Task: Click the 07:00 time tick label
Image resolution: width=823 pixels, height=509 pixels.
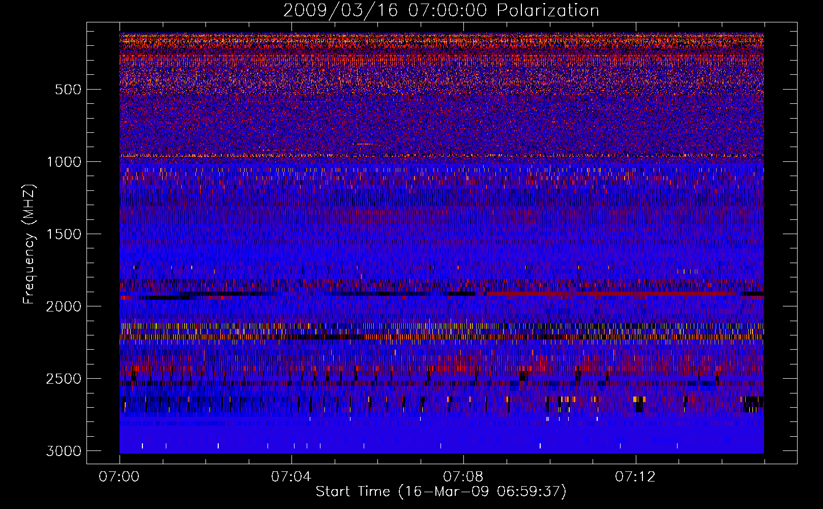Action: (119, 477)
